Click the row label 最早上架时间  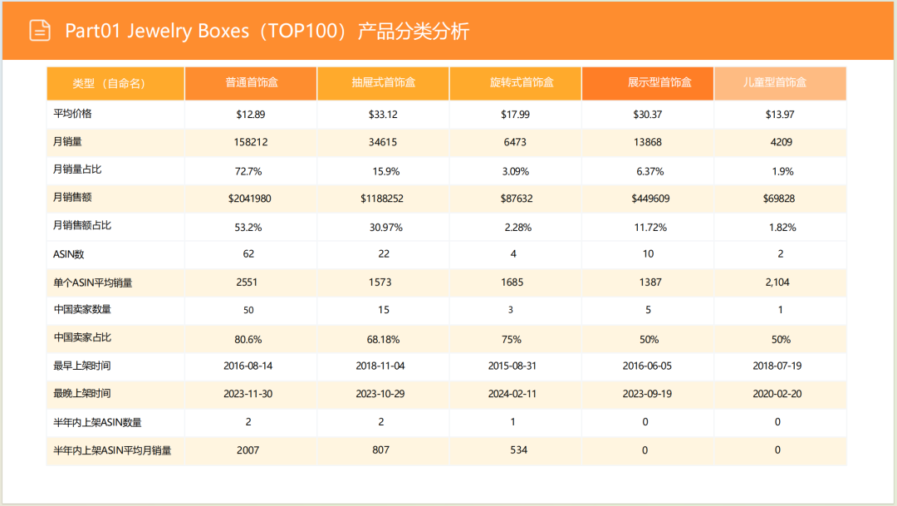[x=82, y=366]
